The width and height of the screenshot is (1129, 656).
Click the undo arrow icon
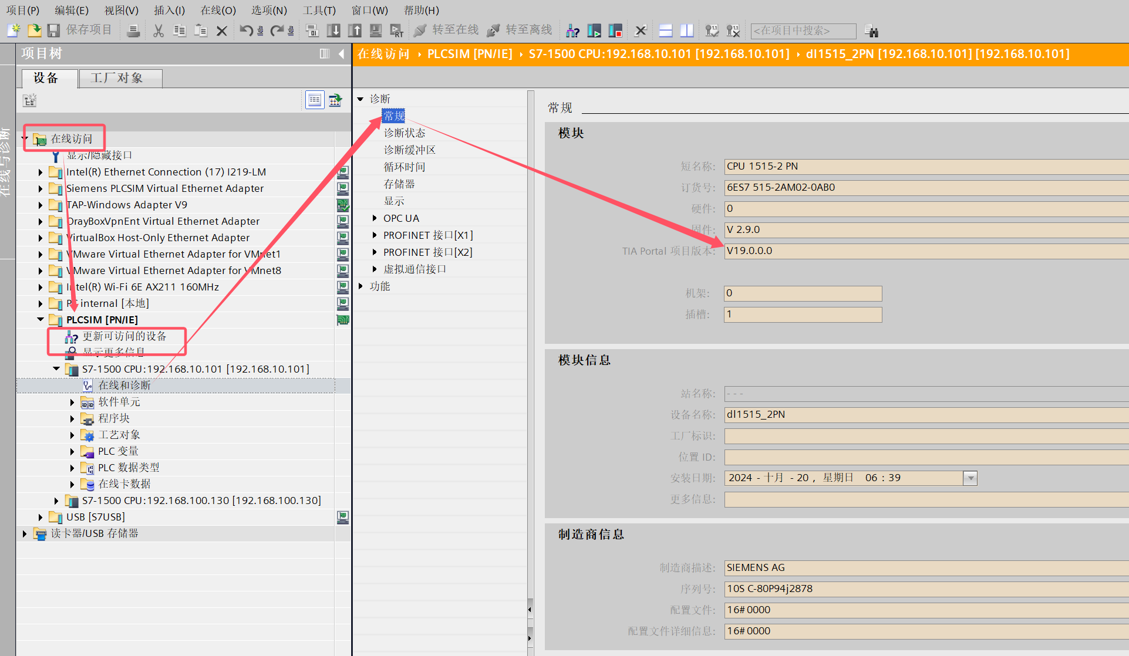tap(246, 31)
